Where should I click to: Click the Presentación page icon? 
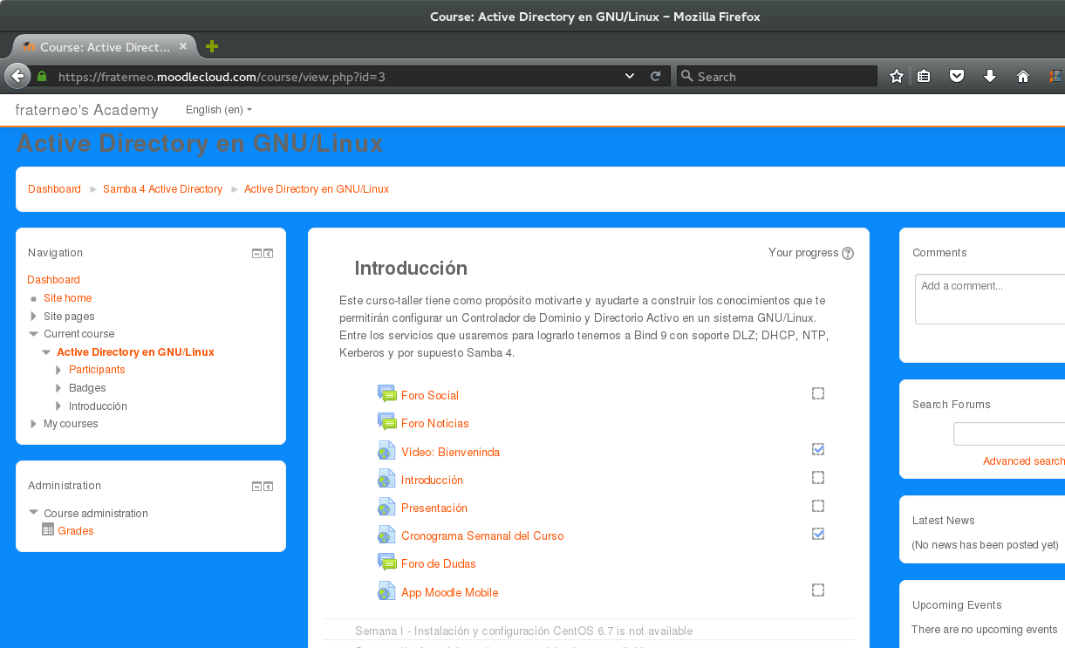click(x=386, y=507)
